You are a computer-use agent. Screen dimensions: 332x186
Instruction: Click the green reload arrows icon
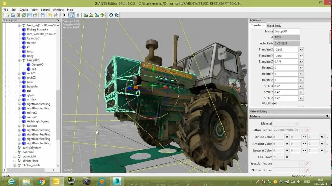pos(24,15)
